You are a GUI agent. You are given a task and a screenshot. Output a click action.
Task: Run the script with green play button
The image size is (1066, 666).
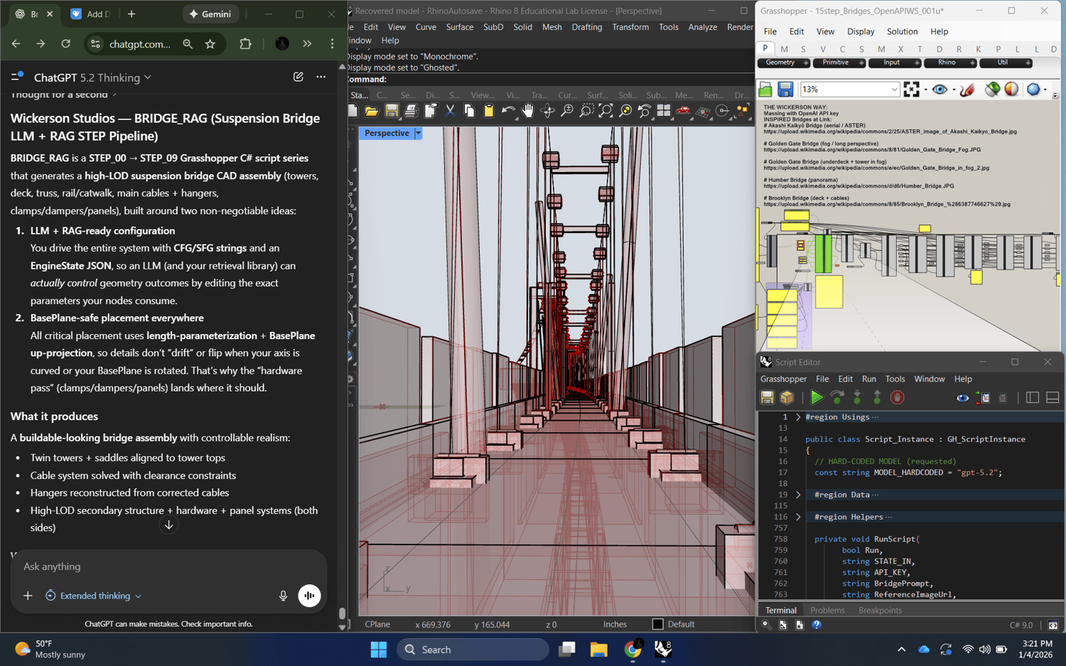tap(817, 398)
